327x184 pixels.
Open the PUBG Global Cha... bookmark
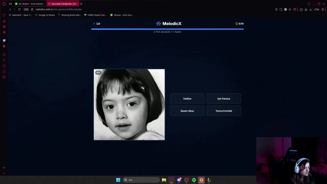[95, 15]
